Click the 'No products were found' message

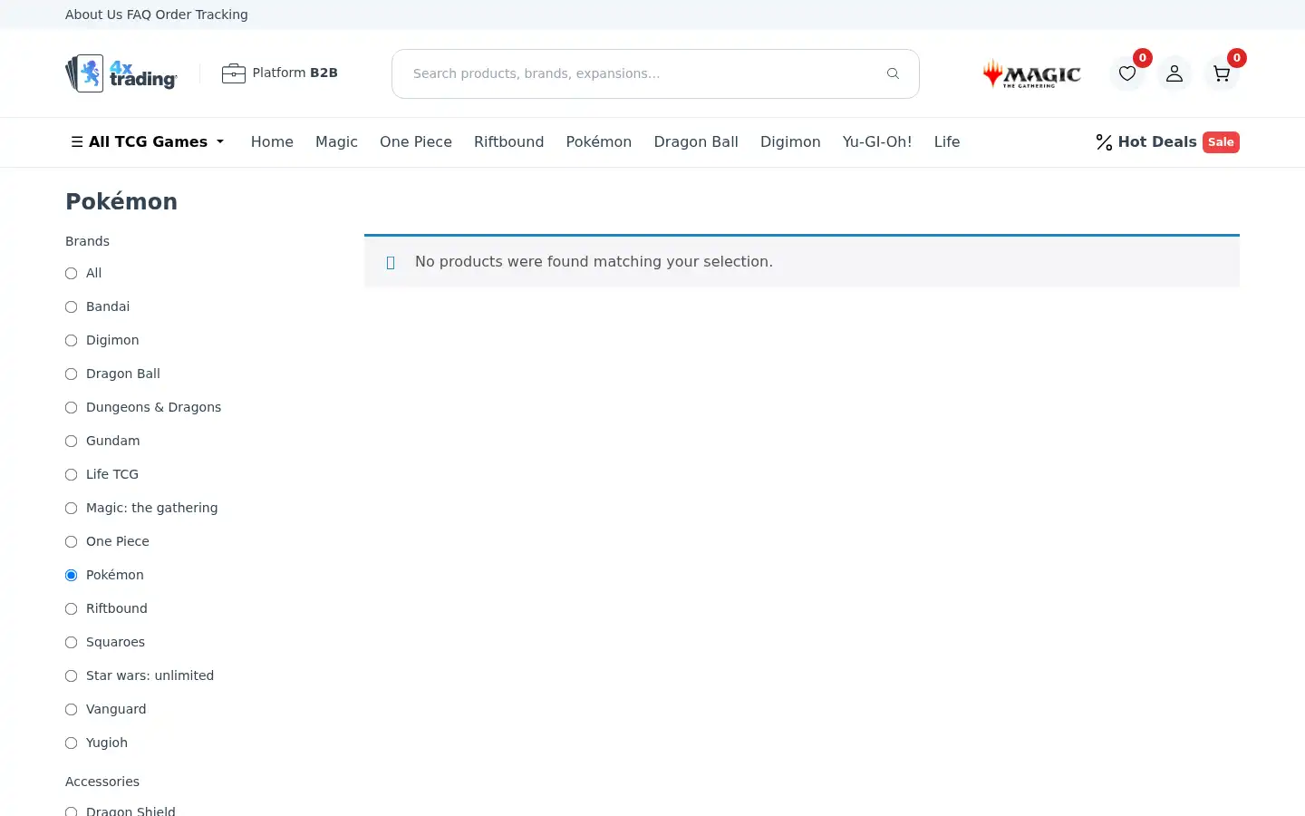(x=594, y=262)
